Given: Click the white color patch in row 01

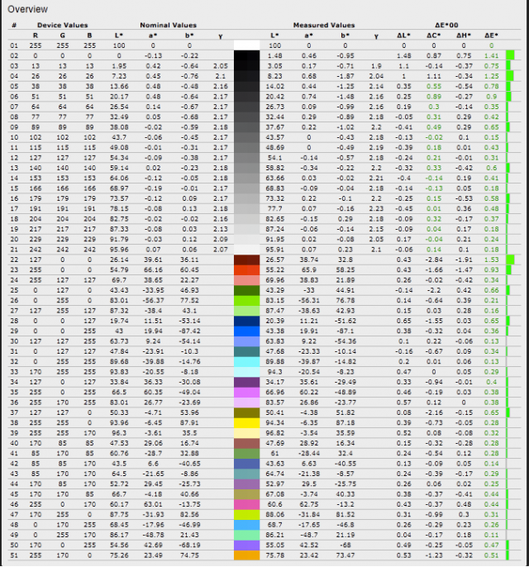Looking at the screenshot, I should (x=246, y=45).
